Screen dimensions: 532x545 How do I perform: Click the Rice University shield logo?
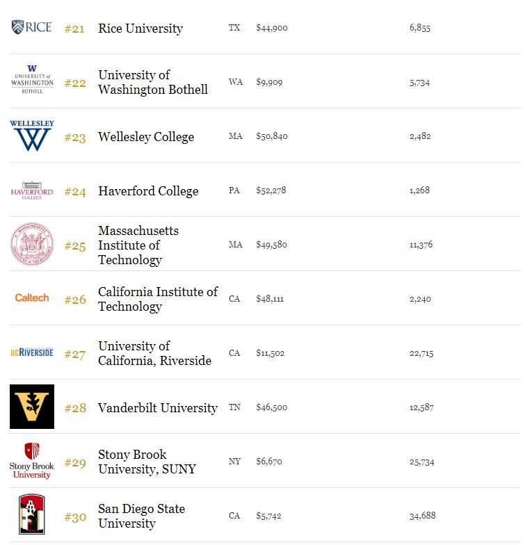[x=31, y=28]
